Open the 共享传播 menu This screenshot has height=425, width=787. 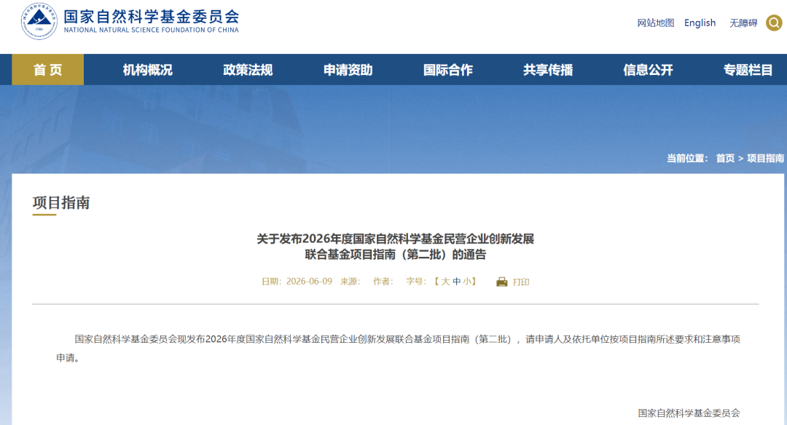coord(548,70)
